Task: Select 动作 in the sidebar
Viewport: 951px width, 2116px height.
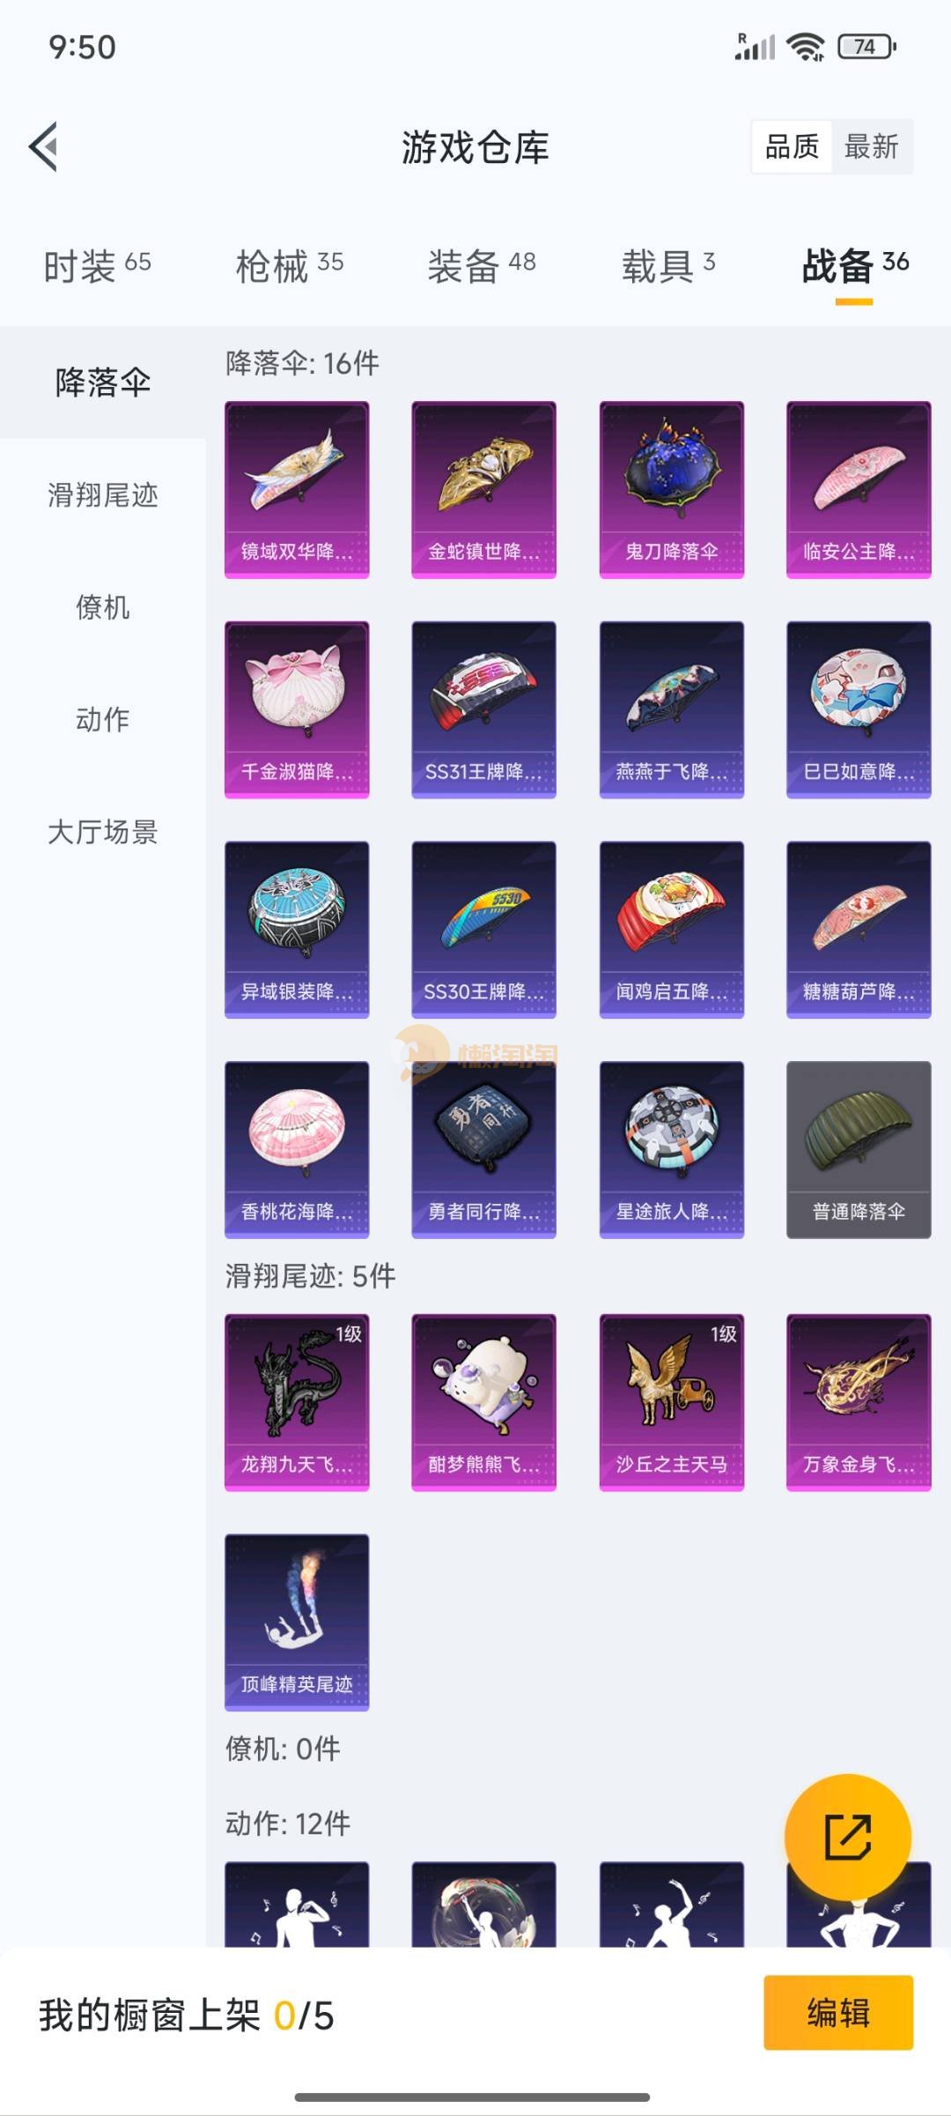Action: (x=103, y=720)
